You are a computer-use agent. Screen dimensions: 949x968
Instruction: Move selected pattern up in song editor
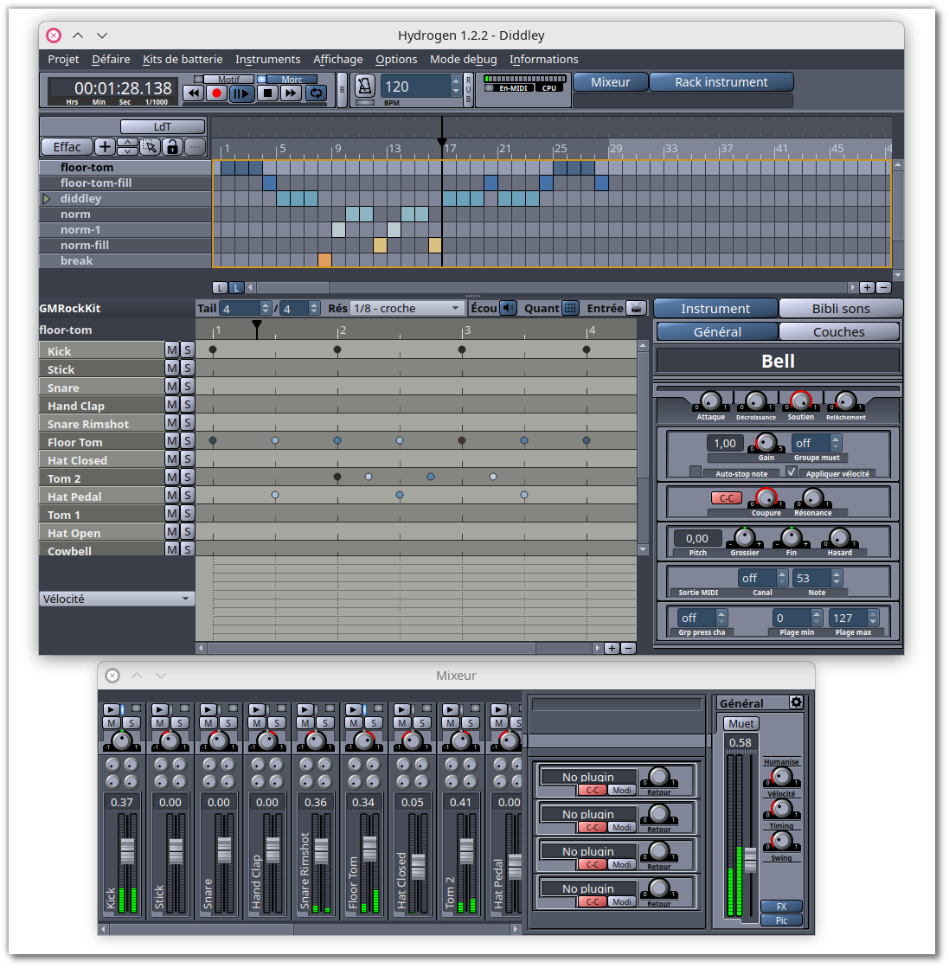[x=127, y=143]
